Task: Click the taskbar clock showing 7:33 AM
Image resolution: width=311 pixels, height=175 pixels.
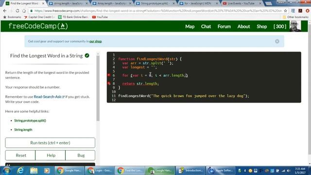Action: [x=300, y=171]
